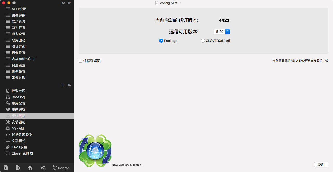Click the 工具 sidebar section header
333x172 pixels.
tap(66, 85)
